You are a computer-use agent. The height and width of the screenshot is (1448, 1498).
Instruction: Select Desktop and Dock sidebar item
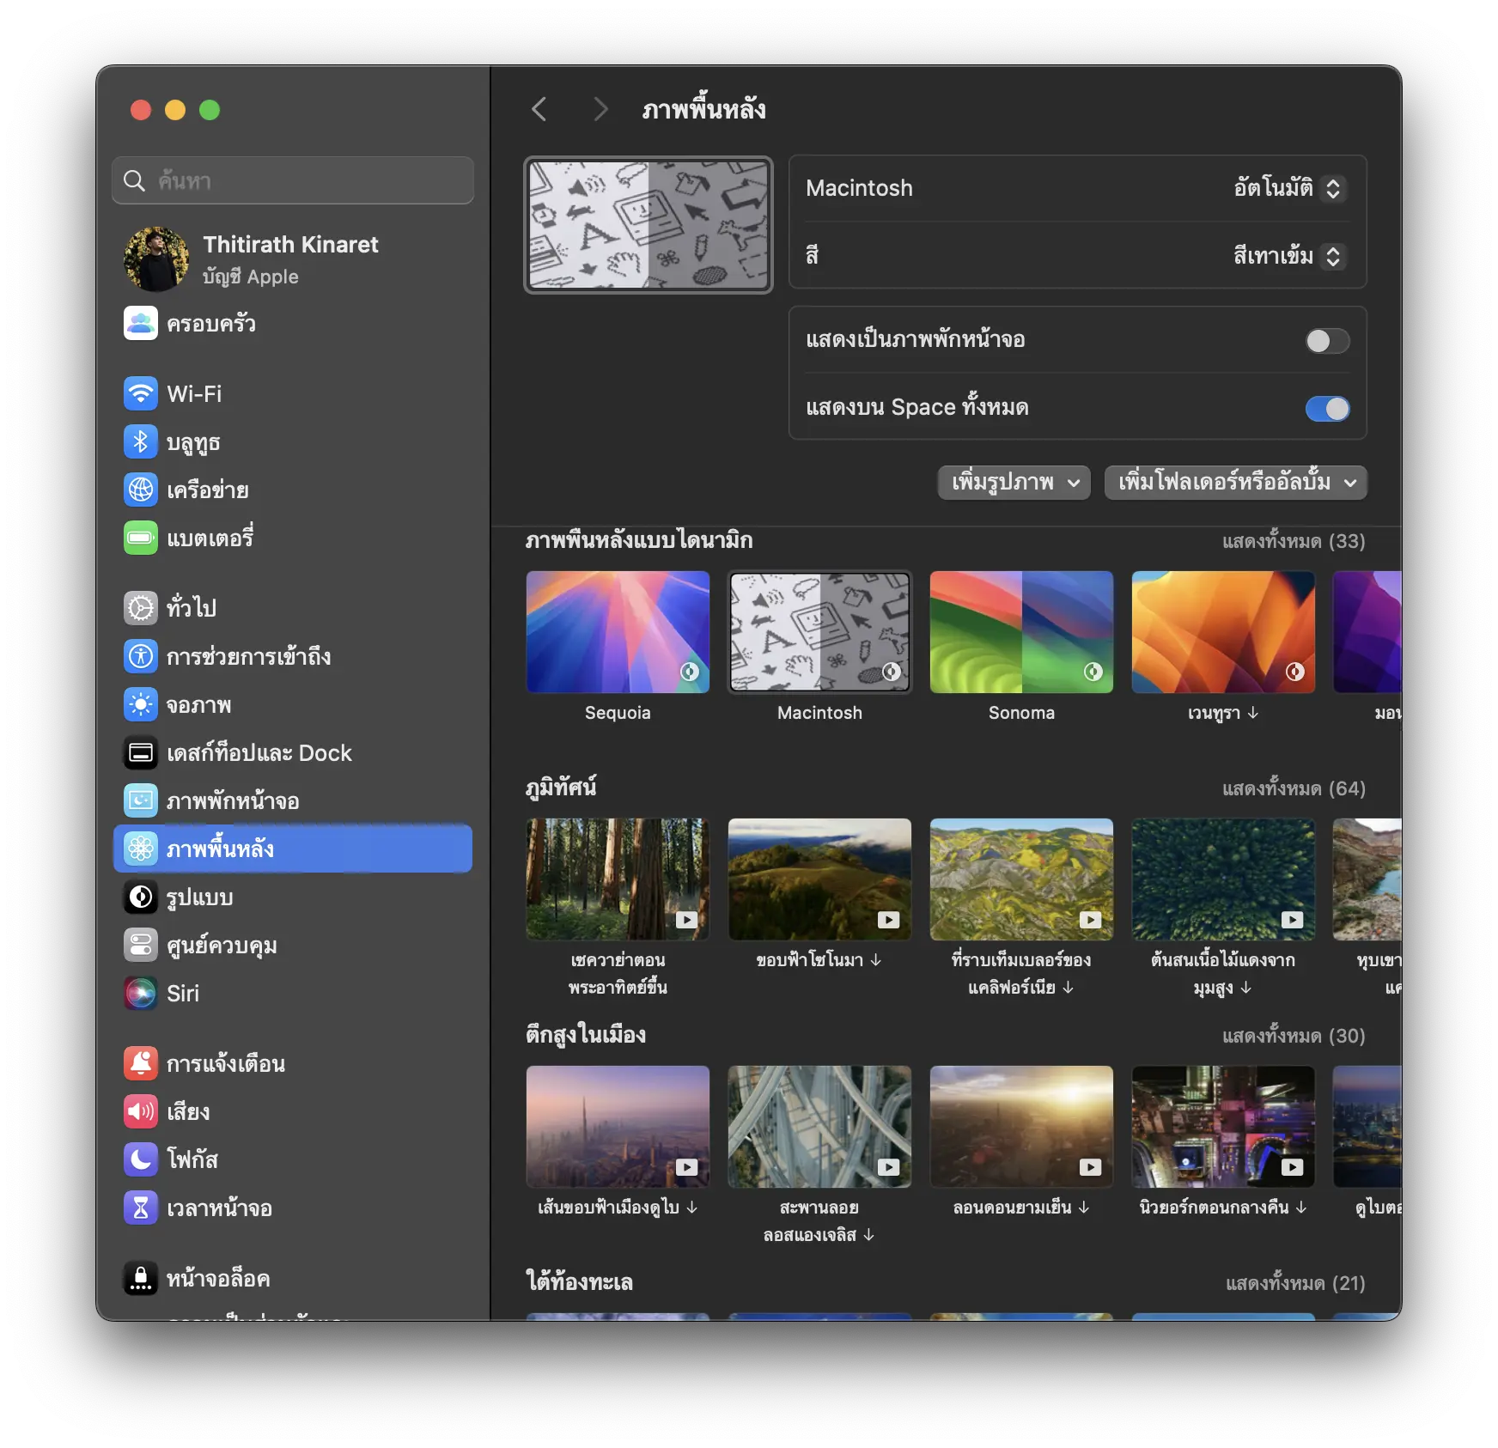(x=259, y=753)
